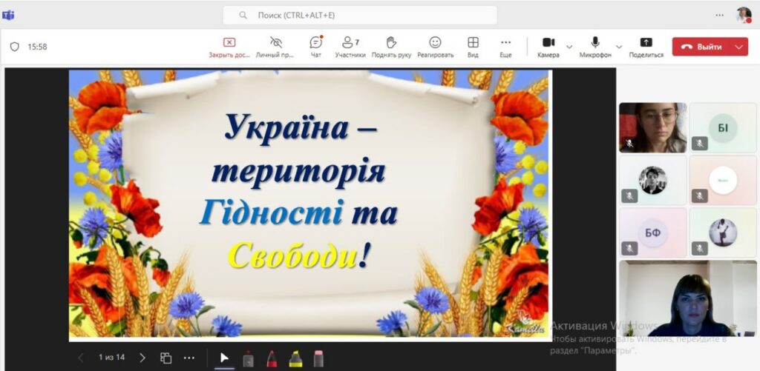Select the laser pointer tool
The height and width of the screenshot is (371, 760).
[248, 358]
